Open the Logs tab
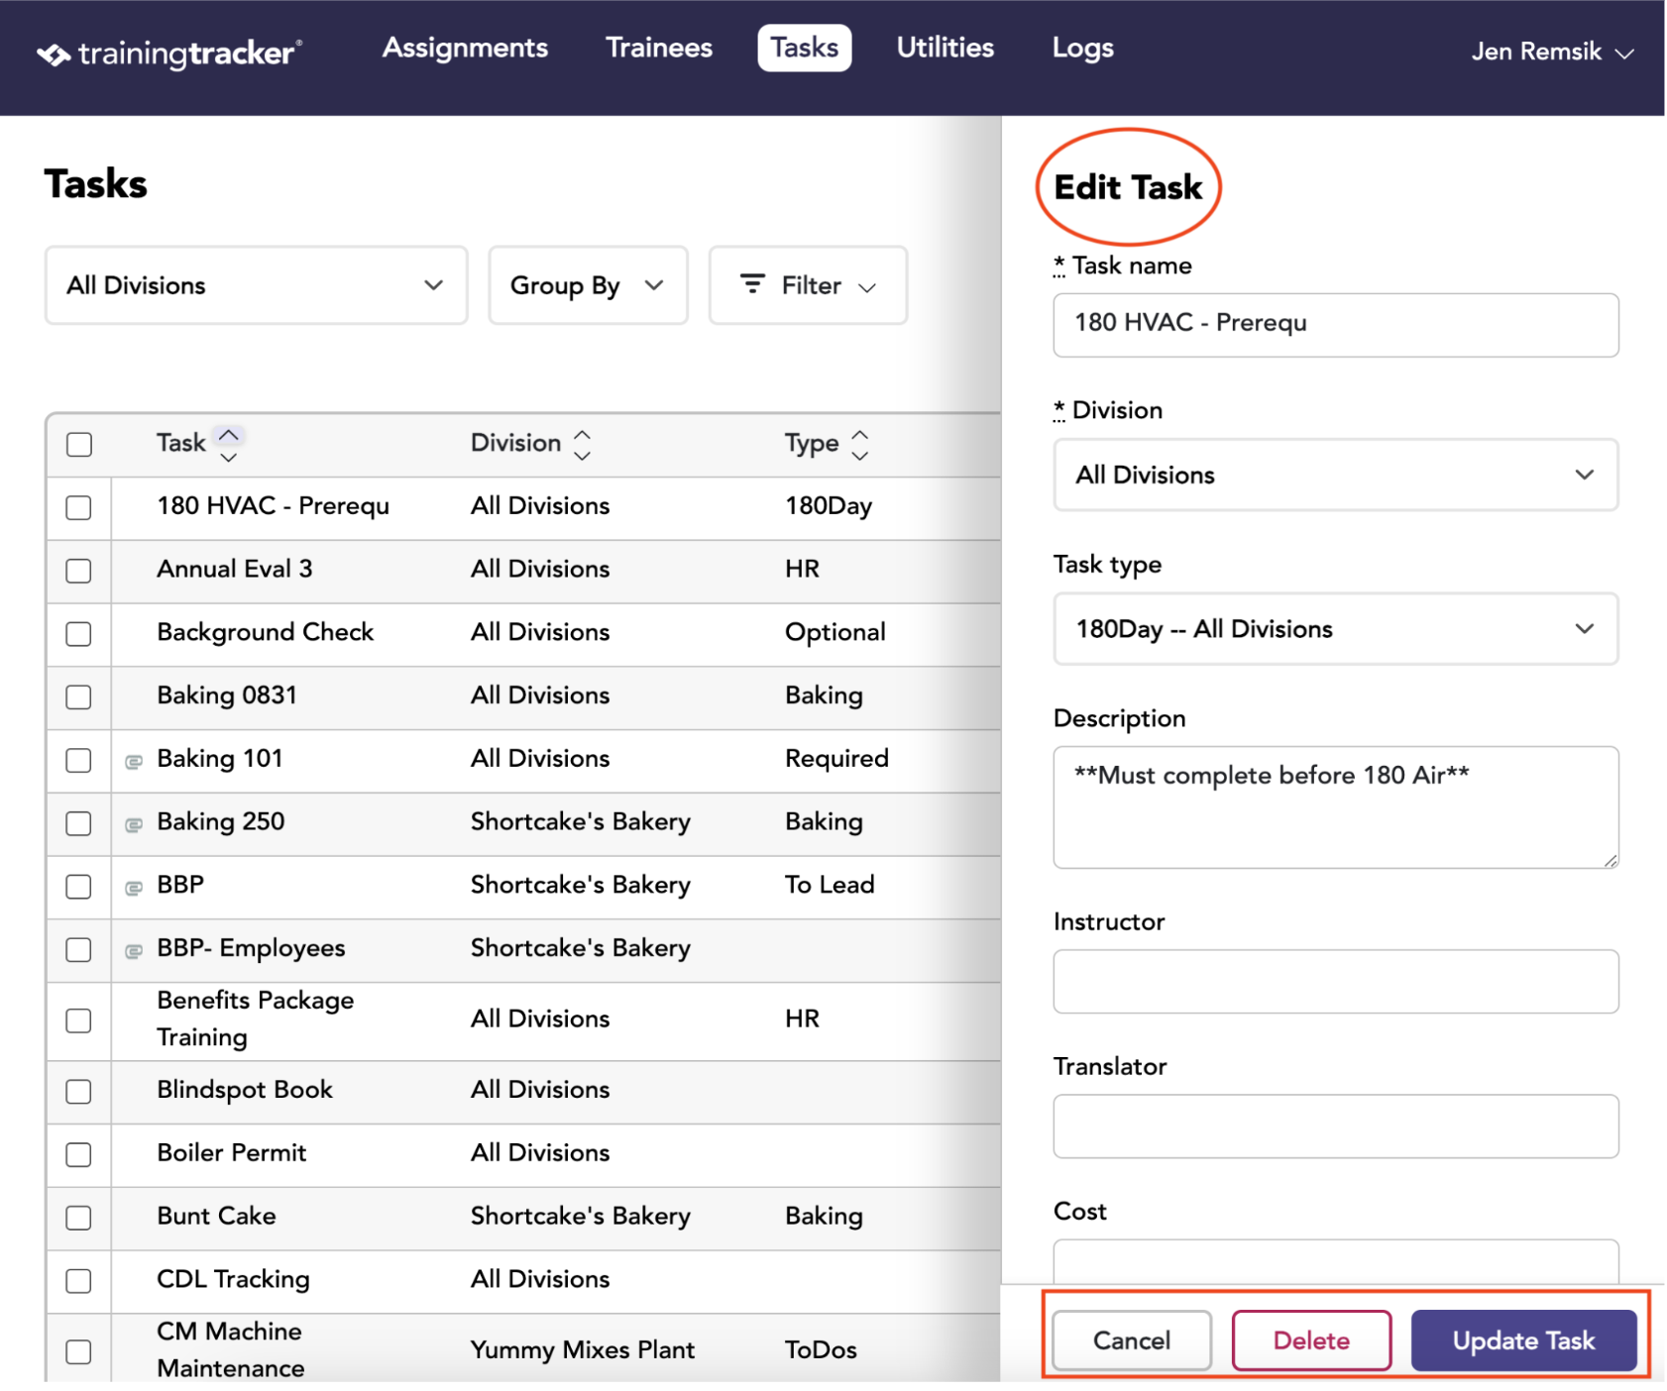Screen dimensions: 1667x1391 (x=1082, y=48)
